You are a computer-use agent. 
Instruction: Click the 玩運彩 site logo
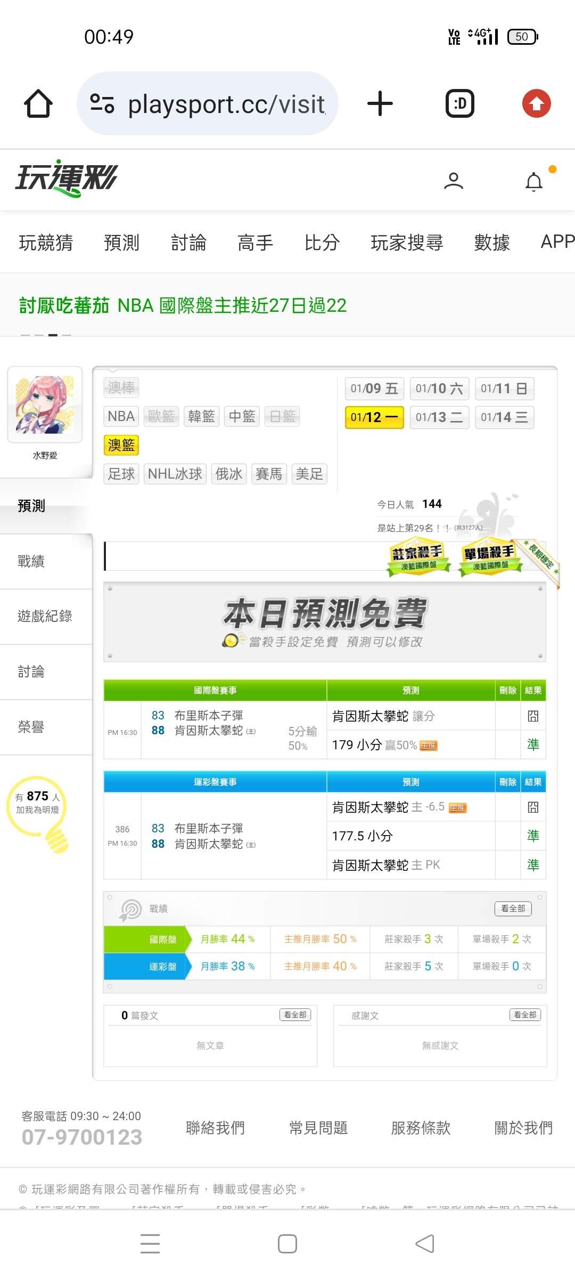tap(67, 178)
